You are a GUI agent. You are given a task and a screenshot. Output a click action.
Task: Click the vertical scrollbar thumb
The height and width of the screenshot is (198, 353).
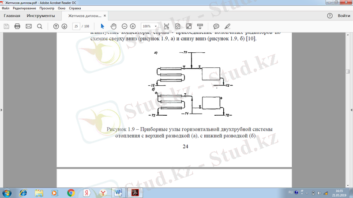348,71
